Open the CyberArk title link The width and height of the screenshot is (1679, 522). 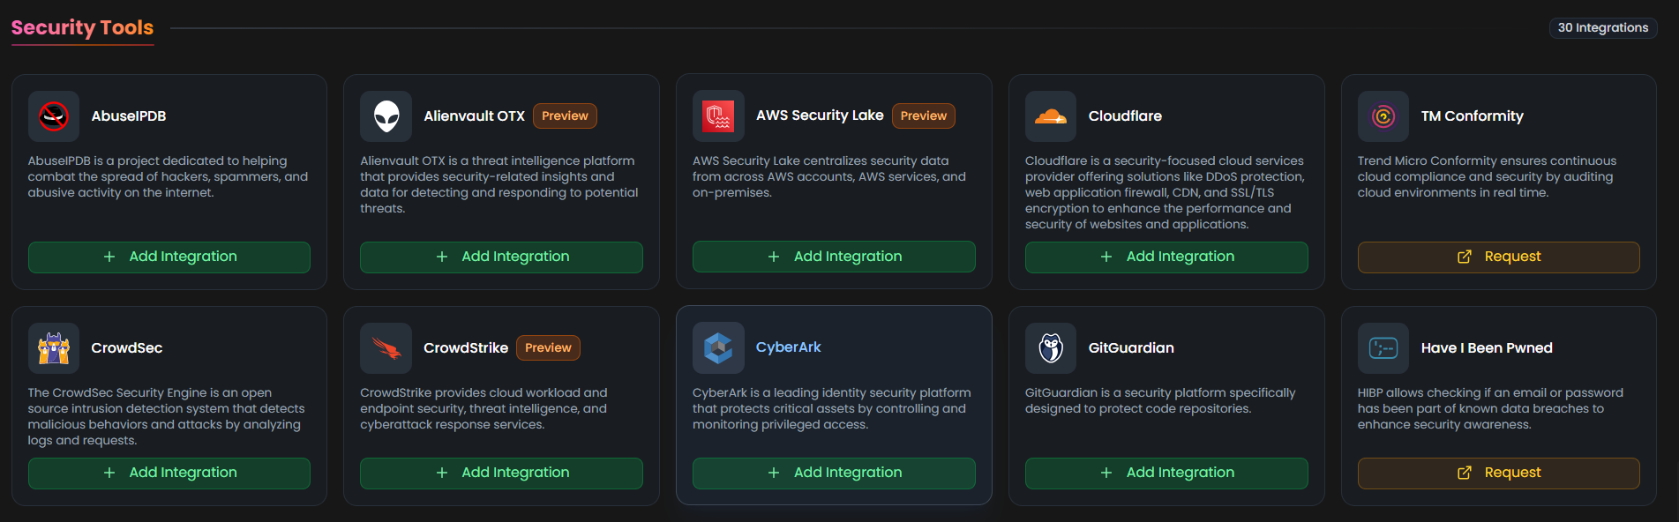[788, 347]
